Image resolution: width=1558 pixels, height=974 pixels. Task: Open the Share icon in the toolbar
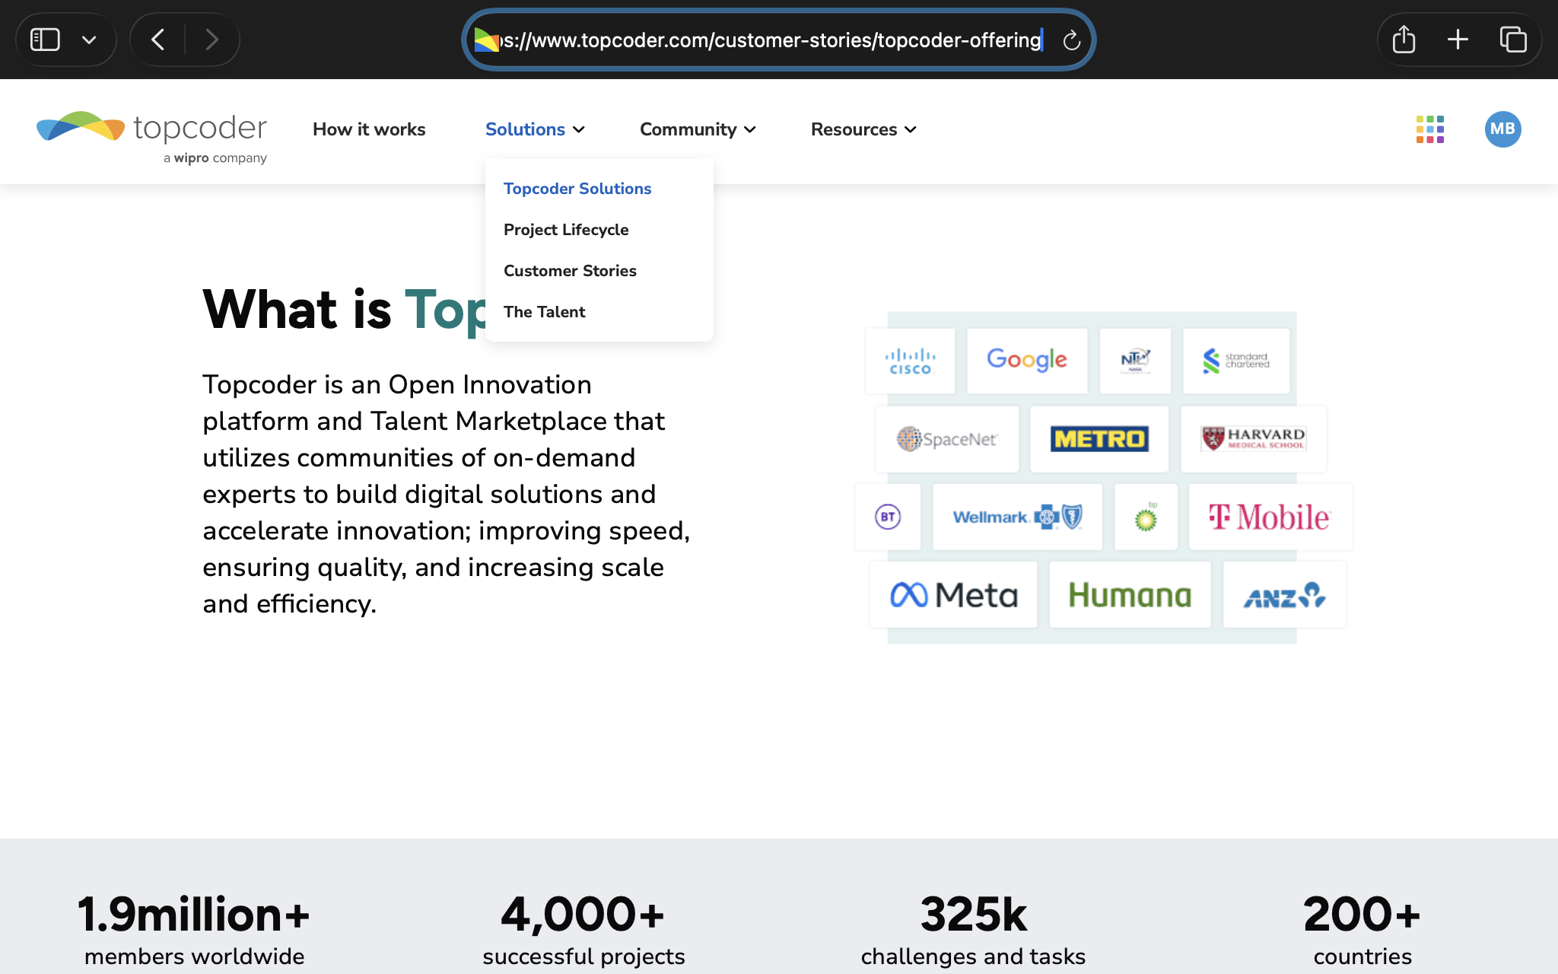point(1404,40)
